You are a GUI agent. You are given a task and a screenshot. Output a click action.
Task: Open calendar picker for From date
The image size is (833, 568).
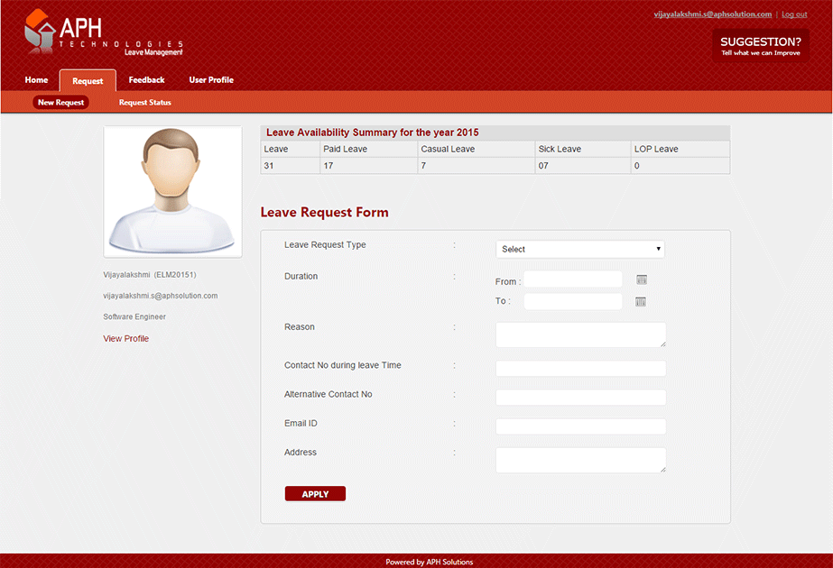[x=641, y=280]
